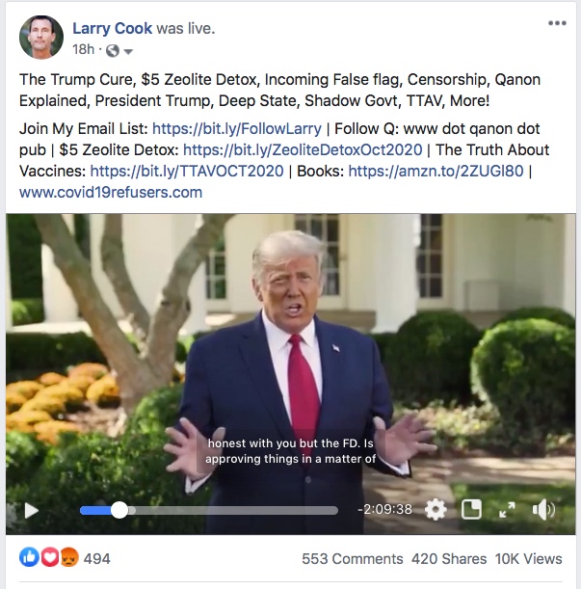581x589 pixels.
Task: Click the Love heart reaction icon
Action: (49, 557)
